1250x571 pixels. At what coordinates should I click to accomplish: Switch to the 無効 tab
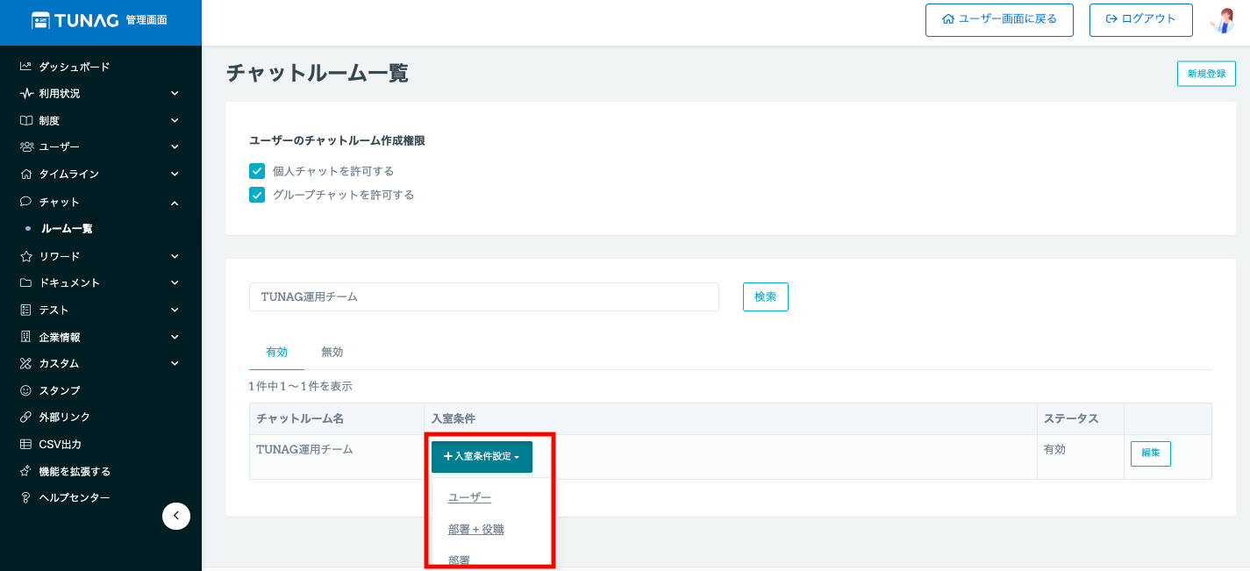(x=332, y=352)
